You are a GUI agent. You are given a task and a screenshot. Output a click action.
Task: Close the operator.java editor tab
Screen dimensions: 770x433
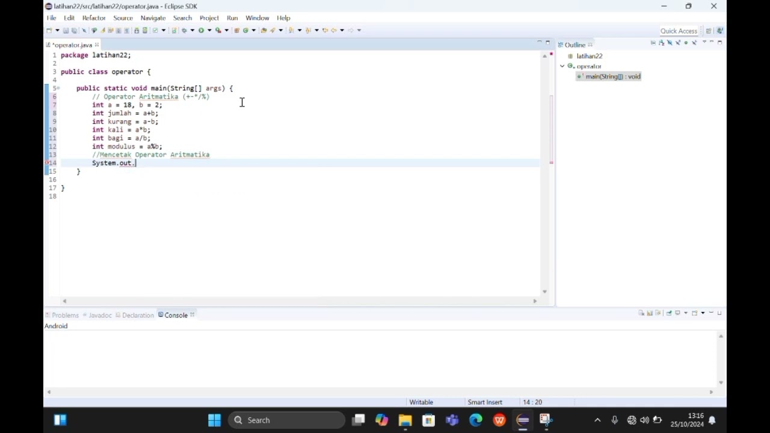[96, 45]
